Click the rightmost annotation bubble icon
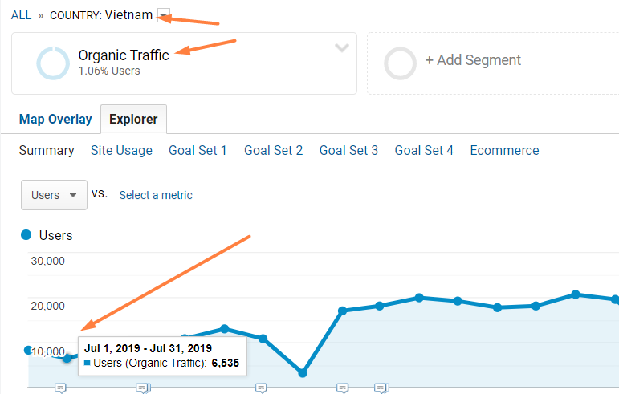 coord(381,388)
